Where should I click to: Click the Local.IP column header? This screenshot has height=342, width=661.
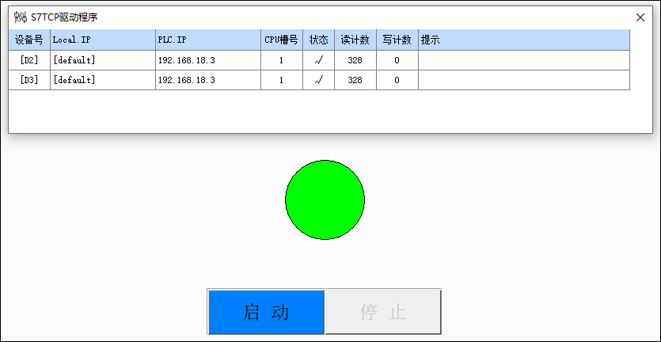tap(103, 40)
